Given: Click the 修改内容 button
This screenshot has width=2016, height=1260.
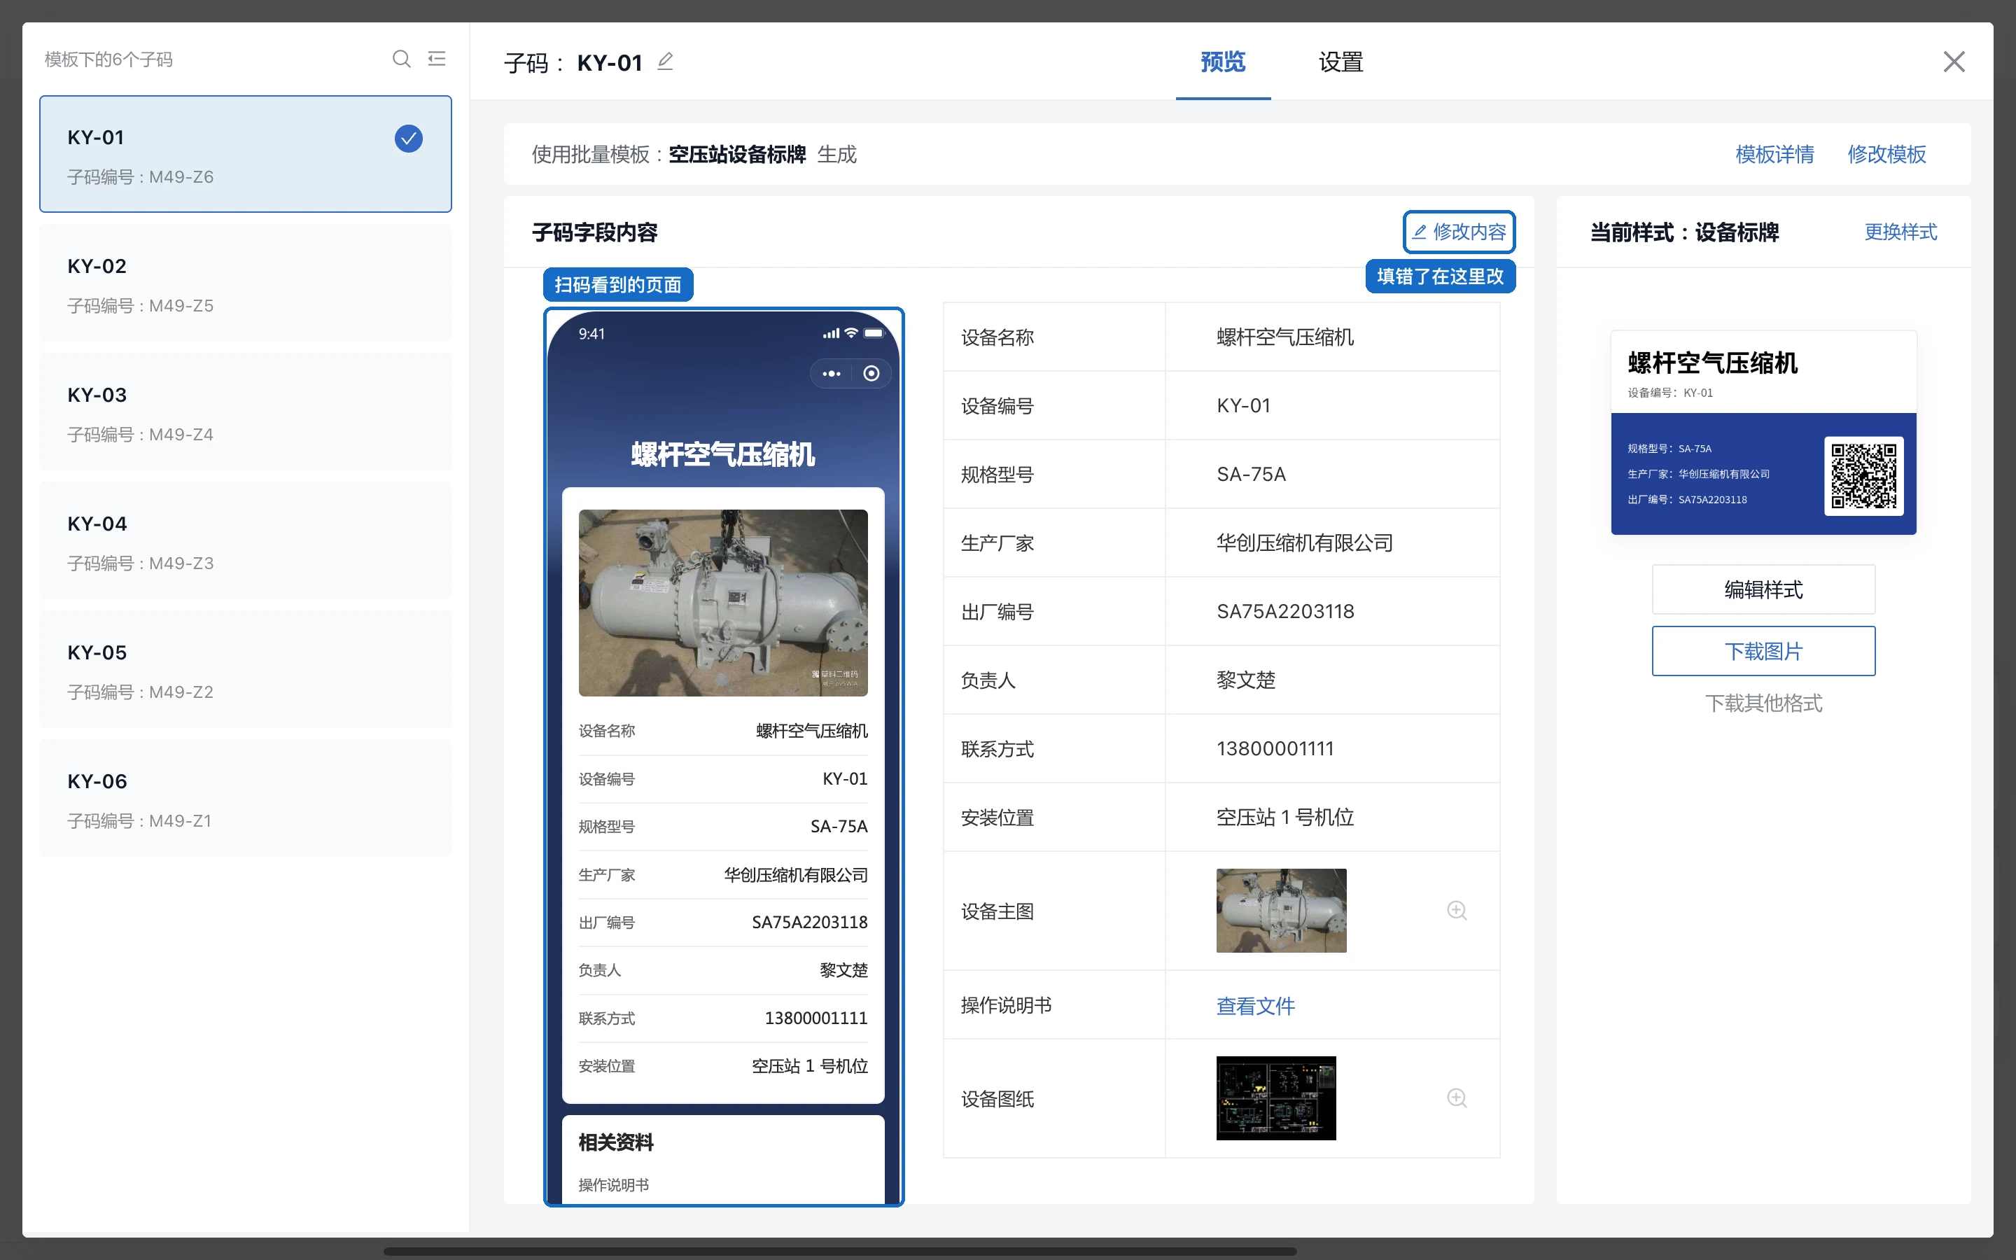Looking at the screenshot, I should [x=1459, y=232].
